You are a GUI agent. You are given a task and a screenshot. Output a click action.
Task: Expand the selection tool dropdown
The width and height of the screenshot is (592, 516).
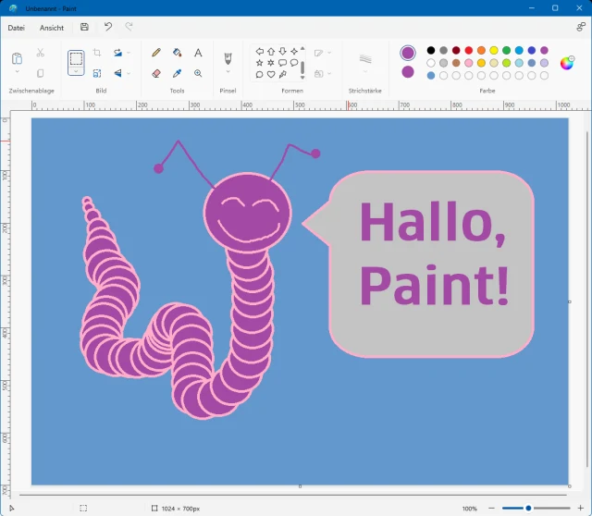click(76, 71)
